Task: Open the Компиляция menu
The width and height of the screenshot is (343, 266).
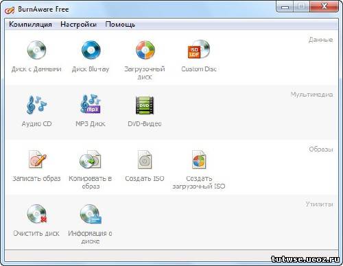Action: (x=30, y=24)
